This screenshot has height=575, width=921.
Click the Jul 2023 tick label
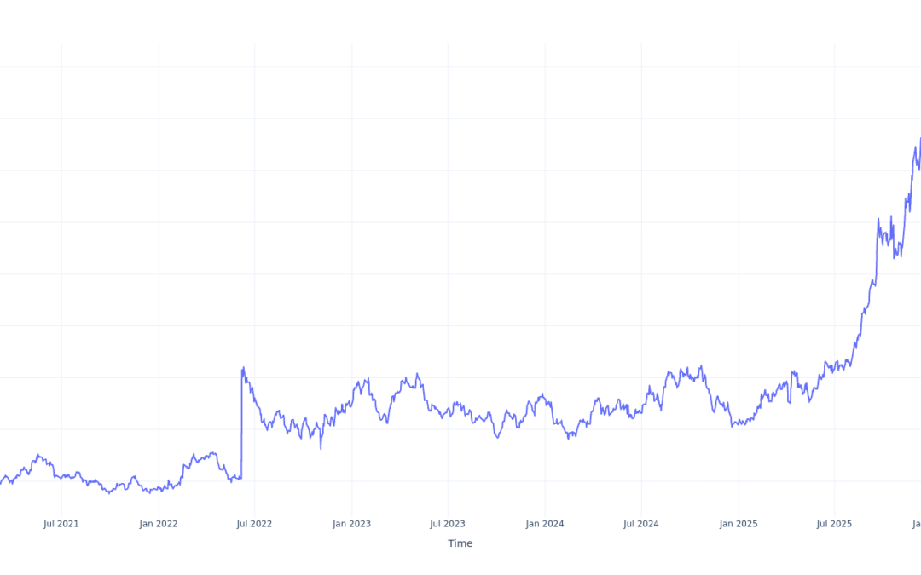pos(448,524)
